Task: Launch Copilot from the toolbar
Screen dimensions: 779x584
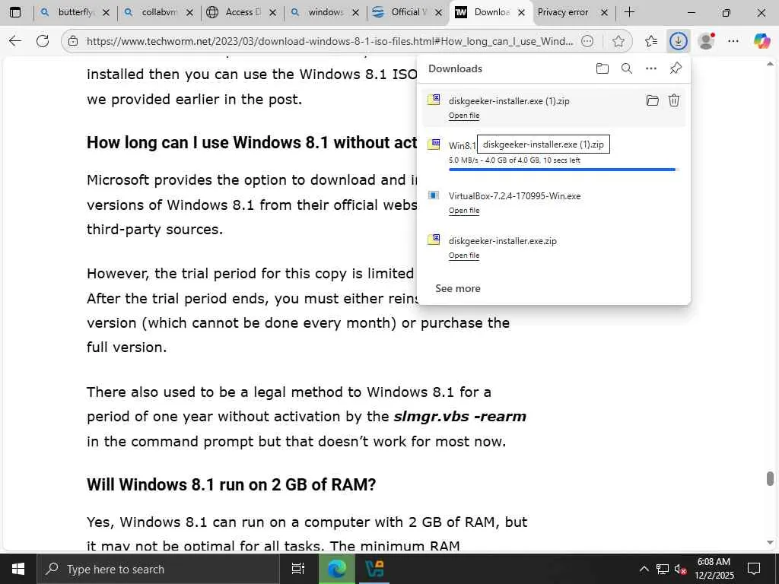Action: pos(762,41)
